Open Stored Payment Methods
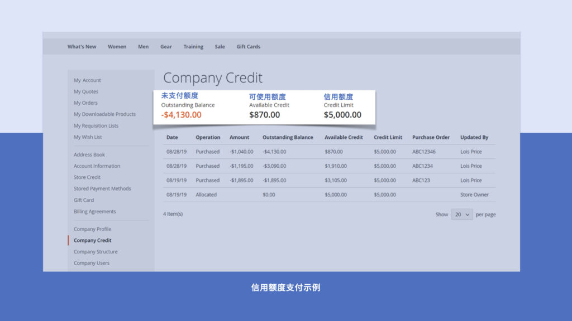Screen dimensions: 572x321 coord(102,189)
